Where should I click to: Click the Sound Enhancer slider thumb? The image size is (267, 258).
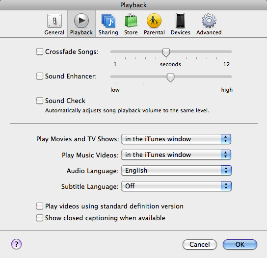coord(170,78)
